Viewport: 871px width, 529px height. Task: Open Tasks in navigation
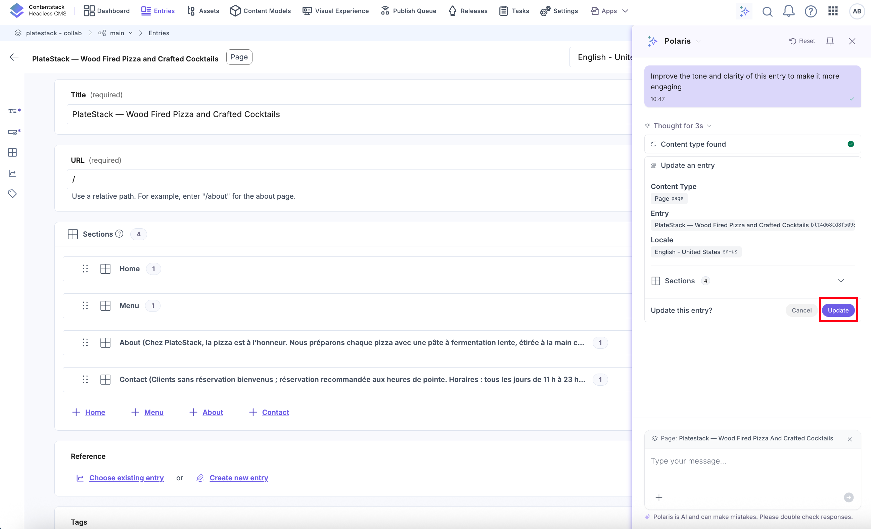click(514, 11)
